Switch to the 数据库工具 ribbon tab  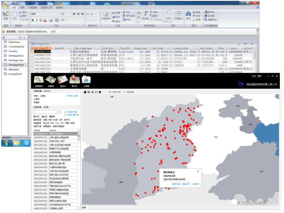(46, 8)
